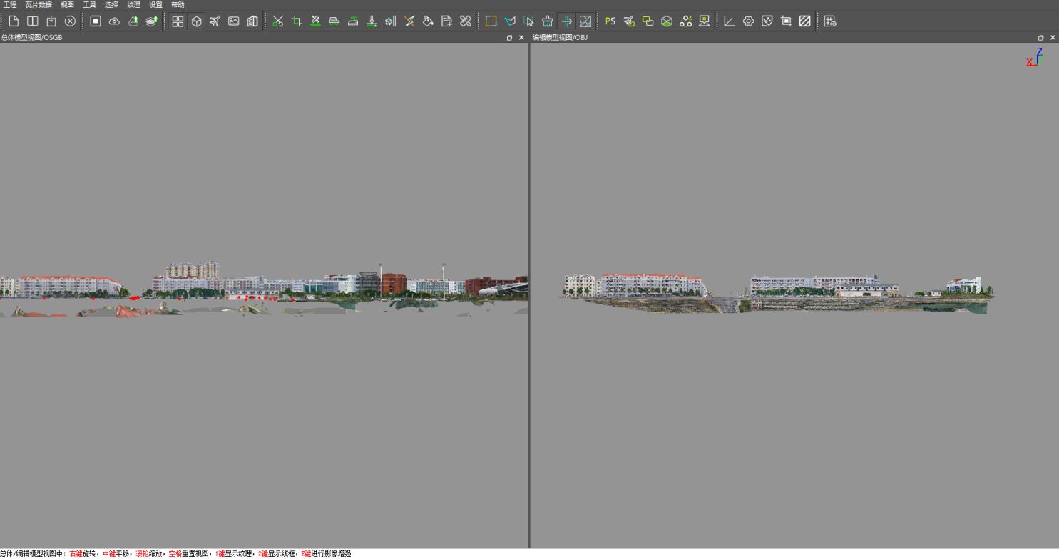Click the picture image icon
Image resolution: width=1059 pixels, height=559 pixels.
[x=233, y=21]
